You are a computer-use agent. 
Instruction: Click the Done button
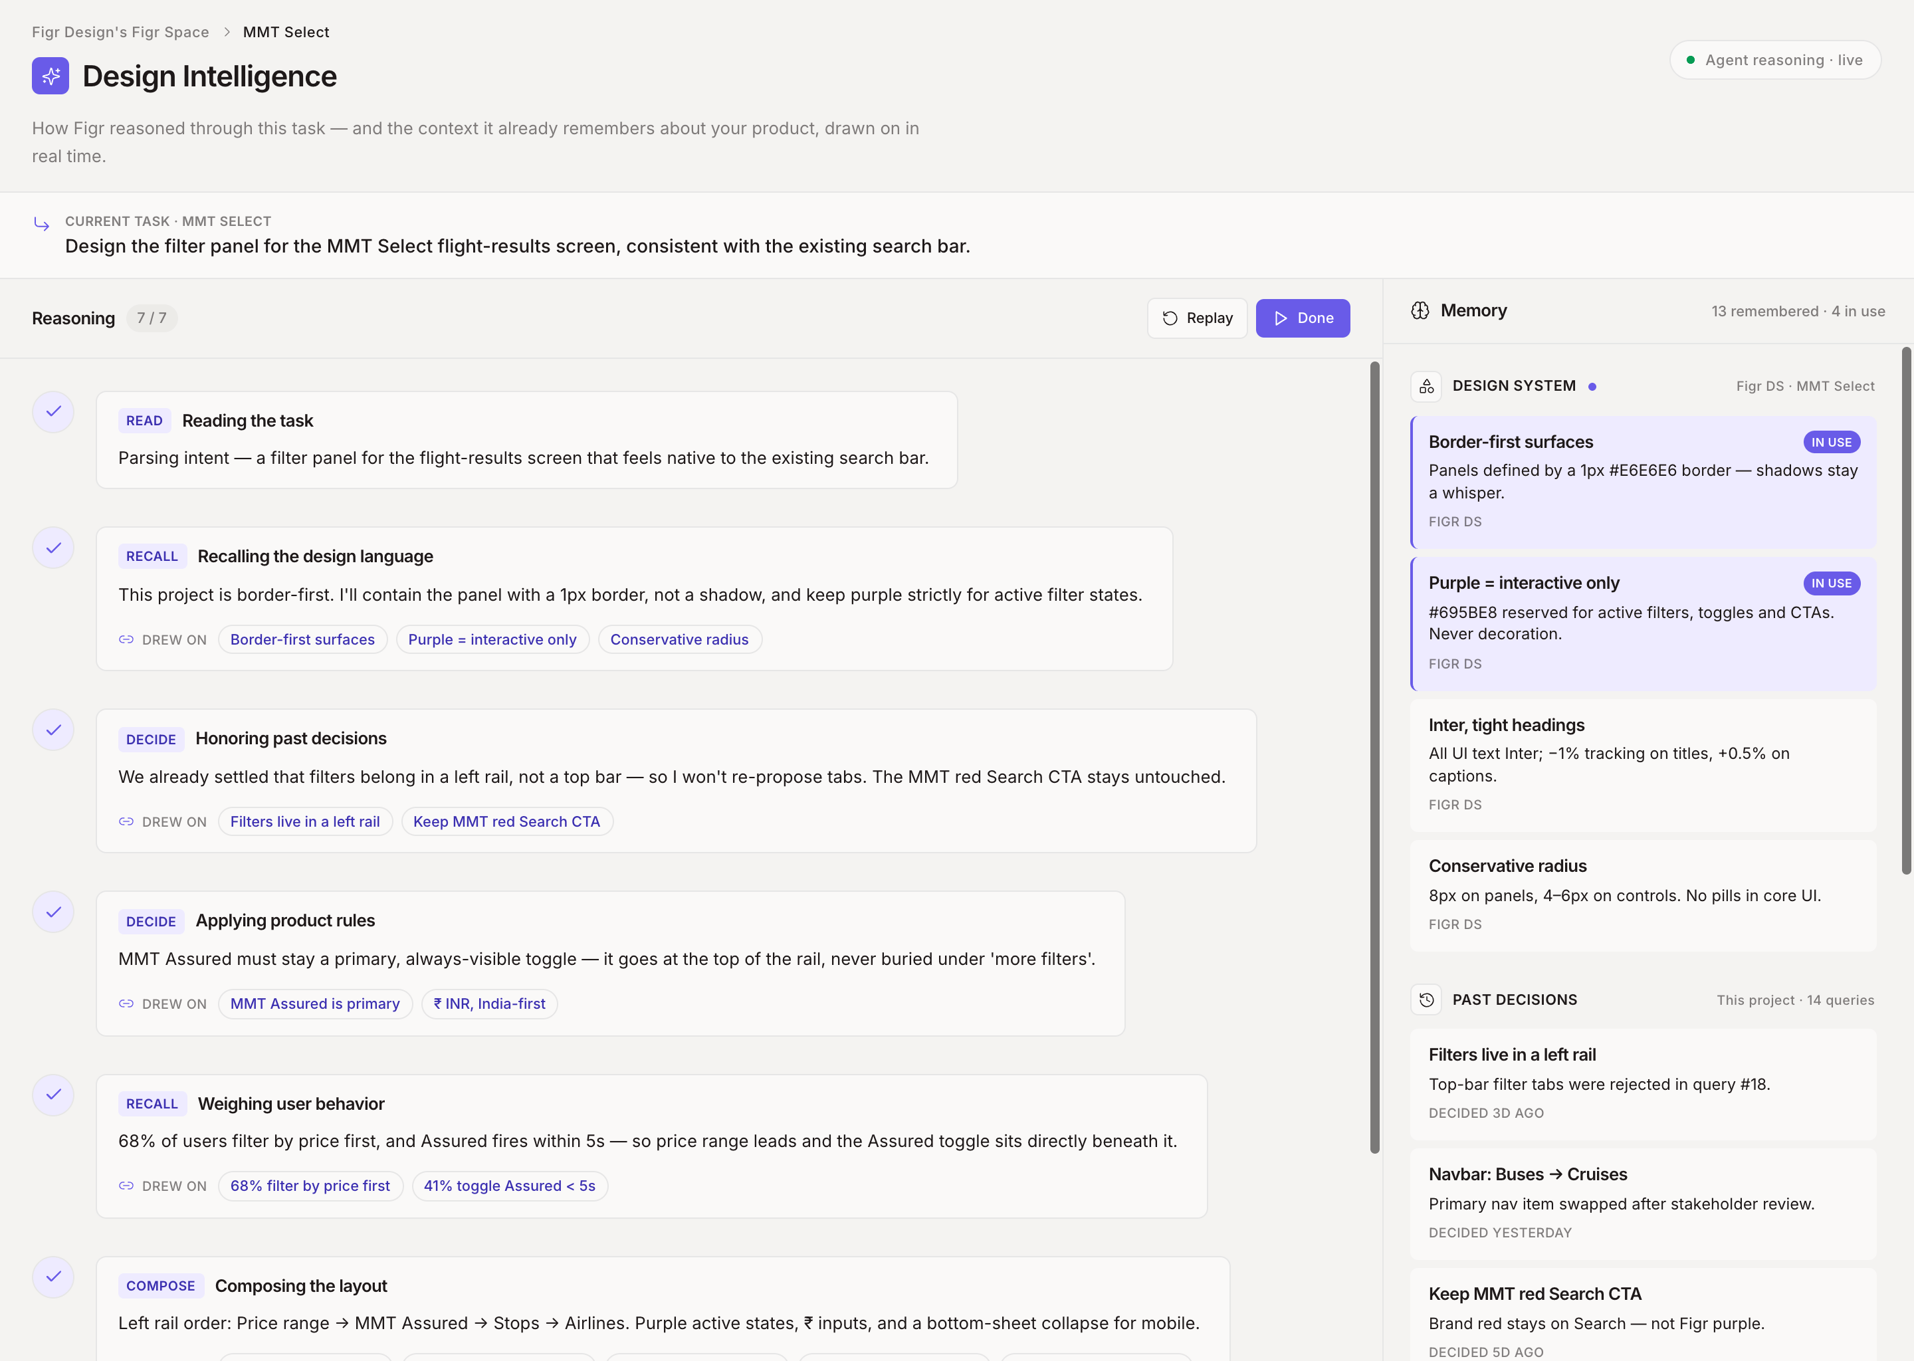click(1303, 318)
